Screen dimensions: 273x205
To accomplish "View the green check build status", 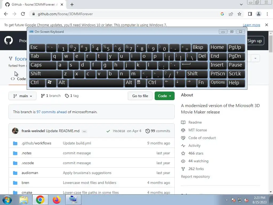I will [x=108, y=131].
